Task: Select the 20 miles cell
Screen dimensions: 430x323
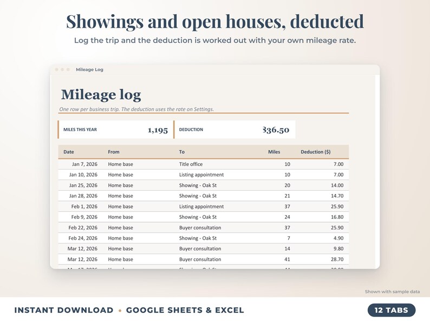Action: pyautogui.click(x=287, y=185)
